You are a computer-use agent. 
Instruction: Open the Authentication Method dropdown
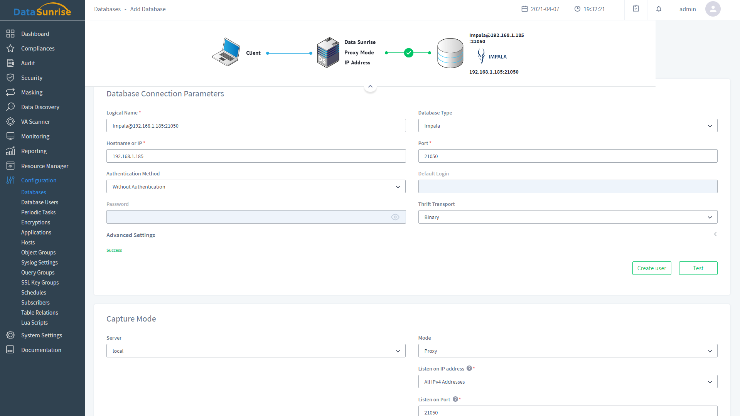coord(256,187)
